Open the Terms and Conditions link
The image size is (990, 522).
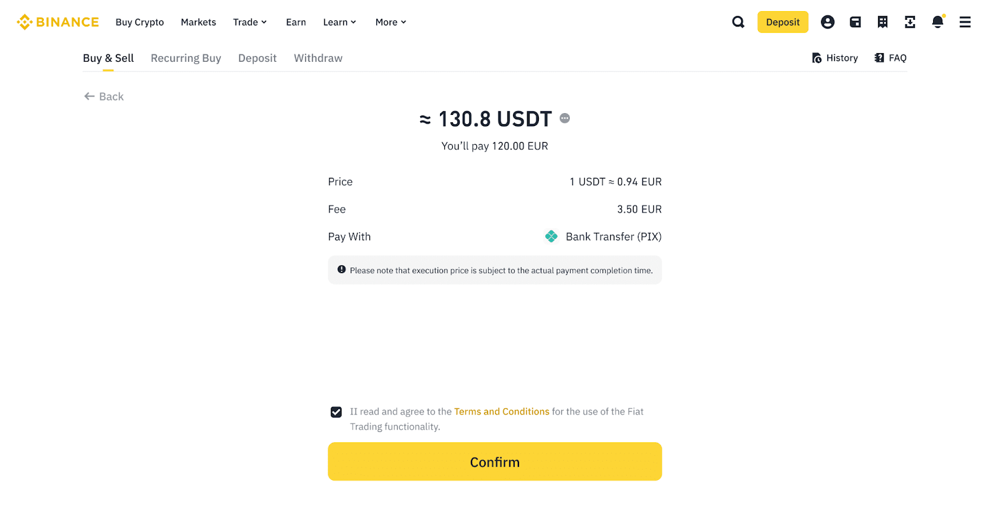tap(501, 411)
